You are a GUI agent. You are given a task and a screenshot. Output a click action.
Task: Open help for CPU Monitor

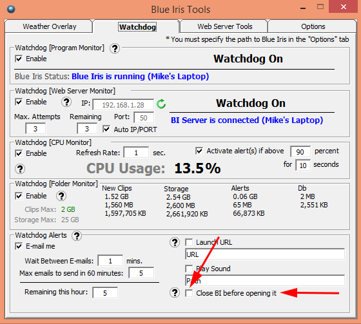[x=20, y=169]
